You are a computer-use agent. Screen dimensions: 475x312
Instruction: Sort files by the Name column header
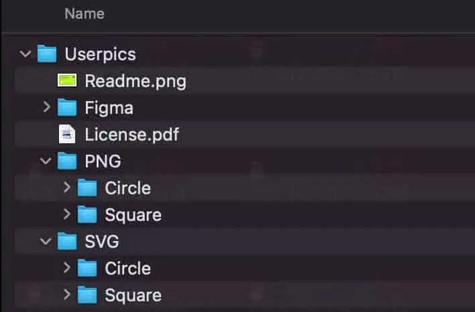tap(84, 13)
